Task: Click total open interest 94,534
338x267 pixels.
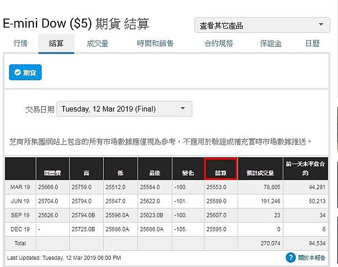Action: point(317,243)
